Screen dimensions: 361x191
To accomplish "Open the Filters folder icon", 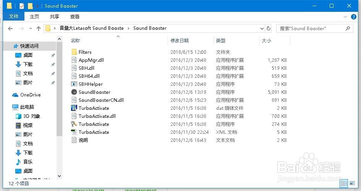I will (74, 52).
